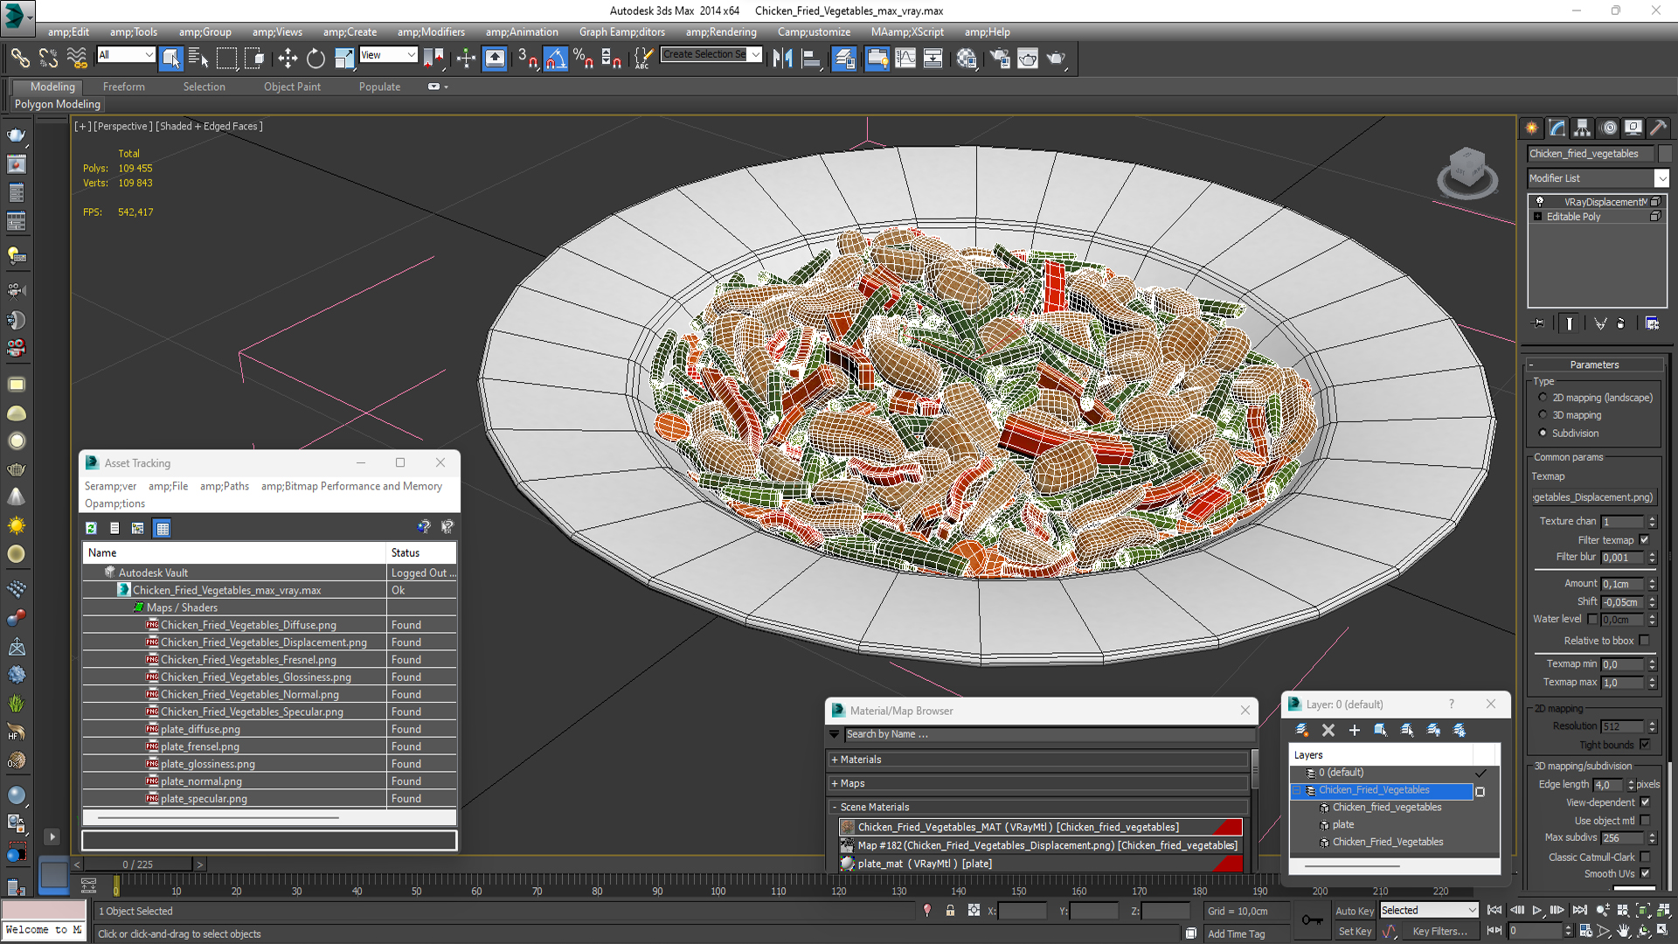Screen dimensions: 1678x944
Task: Click the Key Filters button
Action: [1439, 932]
